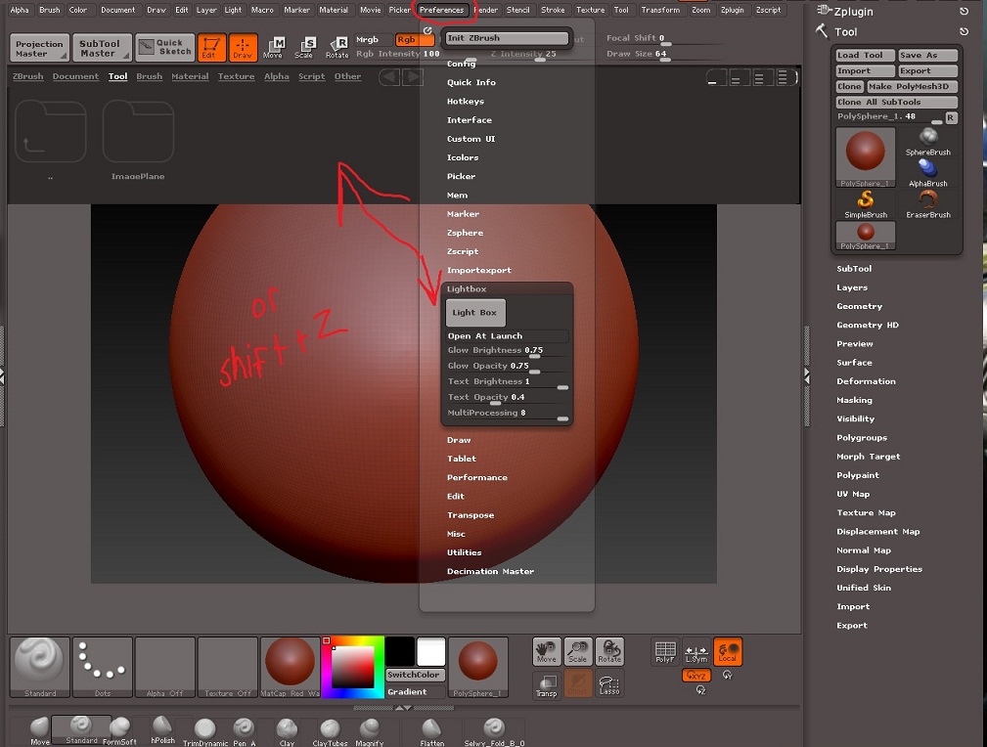Choose the Rotate tool in top shelf

[x=336, y=47]
